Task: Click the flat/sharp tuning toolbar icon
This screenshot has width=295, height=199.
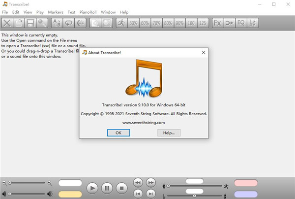Action: pyautogui.click(x=253, y=23)
